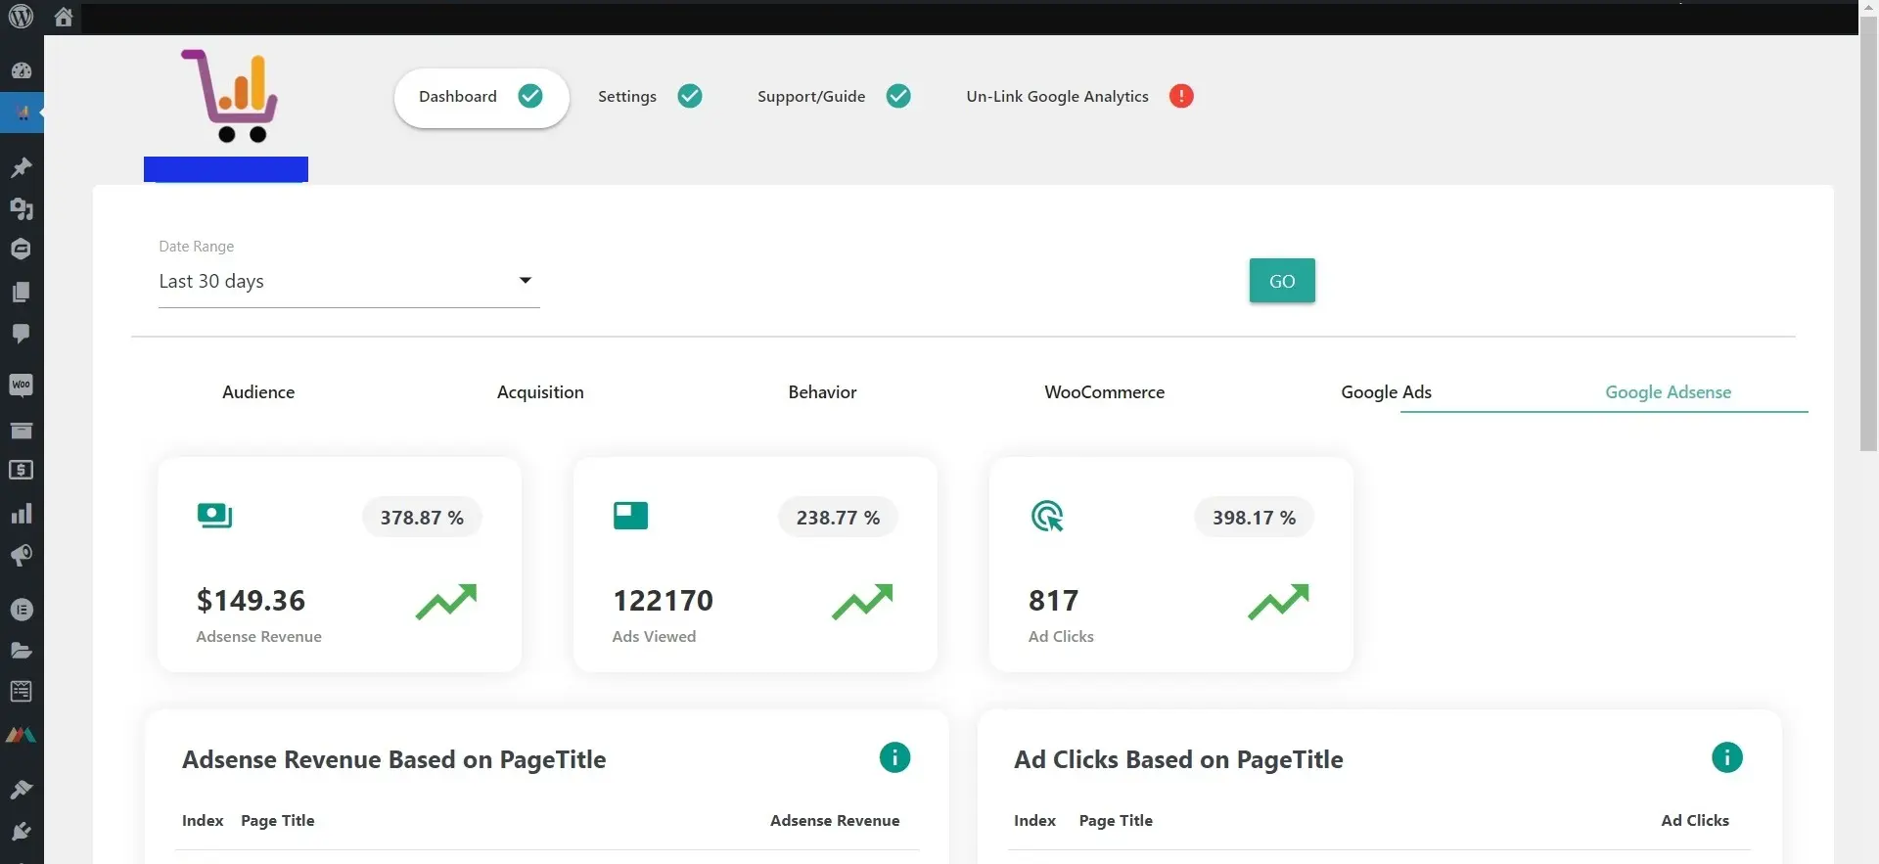Open the Media library sidebar icon
Viewport: 1879px width, 864px height.
(x=22, y=208)
